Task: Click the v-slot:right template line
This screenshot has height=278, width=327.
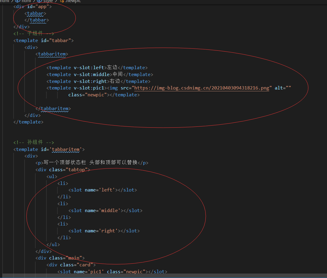Action: [x=98, y=81]
